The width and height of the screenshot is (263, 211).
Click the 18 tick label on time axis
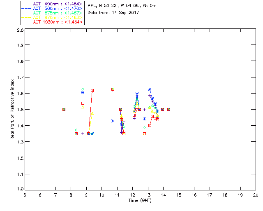point(225,195)
